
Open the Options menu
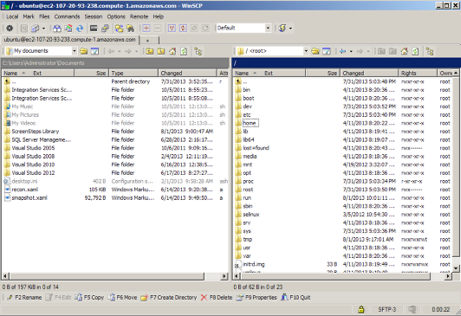(x=116, y=16)
